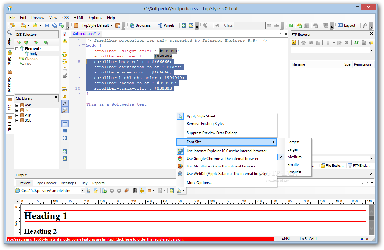The width and height of the screenshot is (384, 250).
Task: Collapse the Elements tree node
Action: click(x=17, y=49)
